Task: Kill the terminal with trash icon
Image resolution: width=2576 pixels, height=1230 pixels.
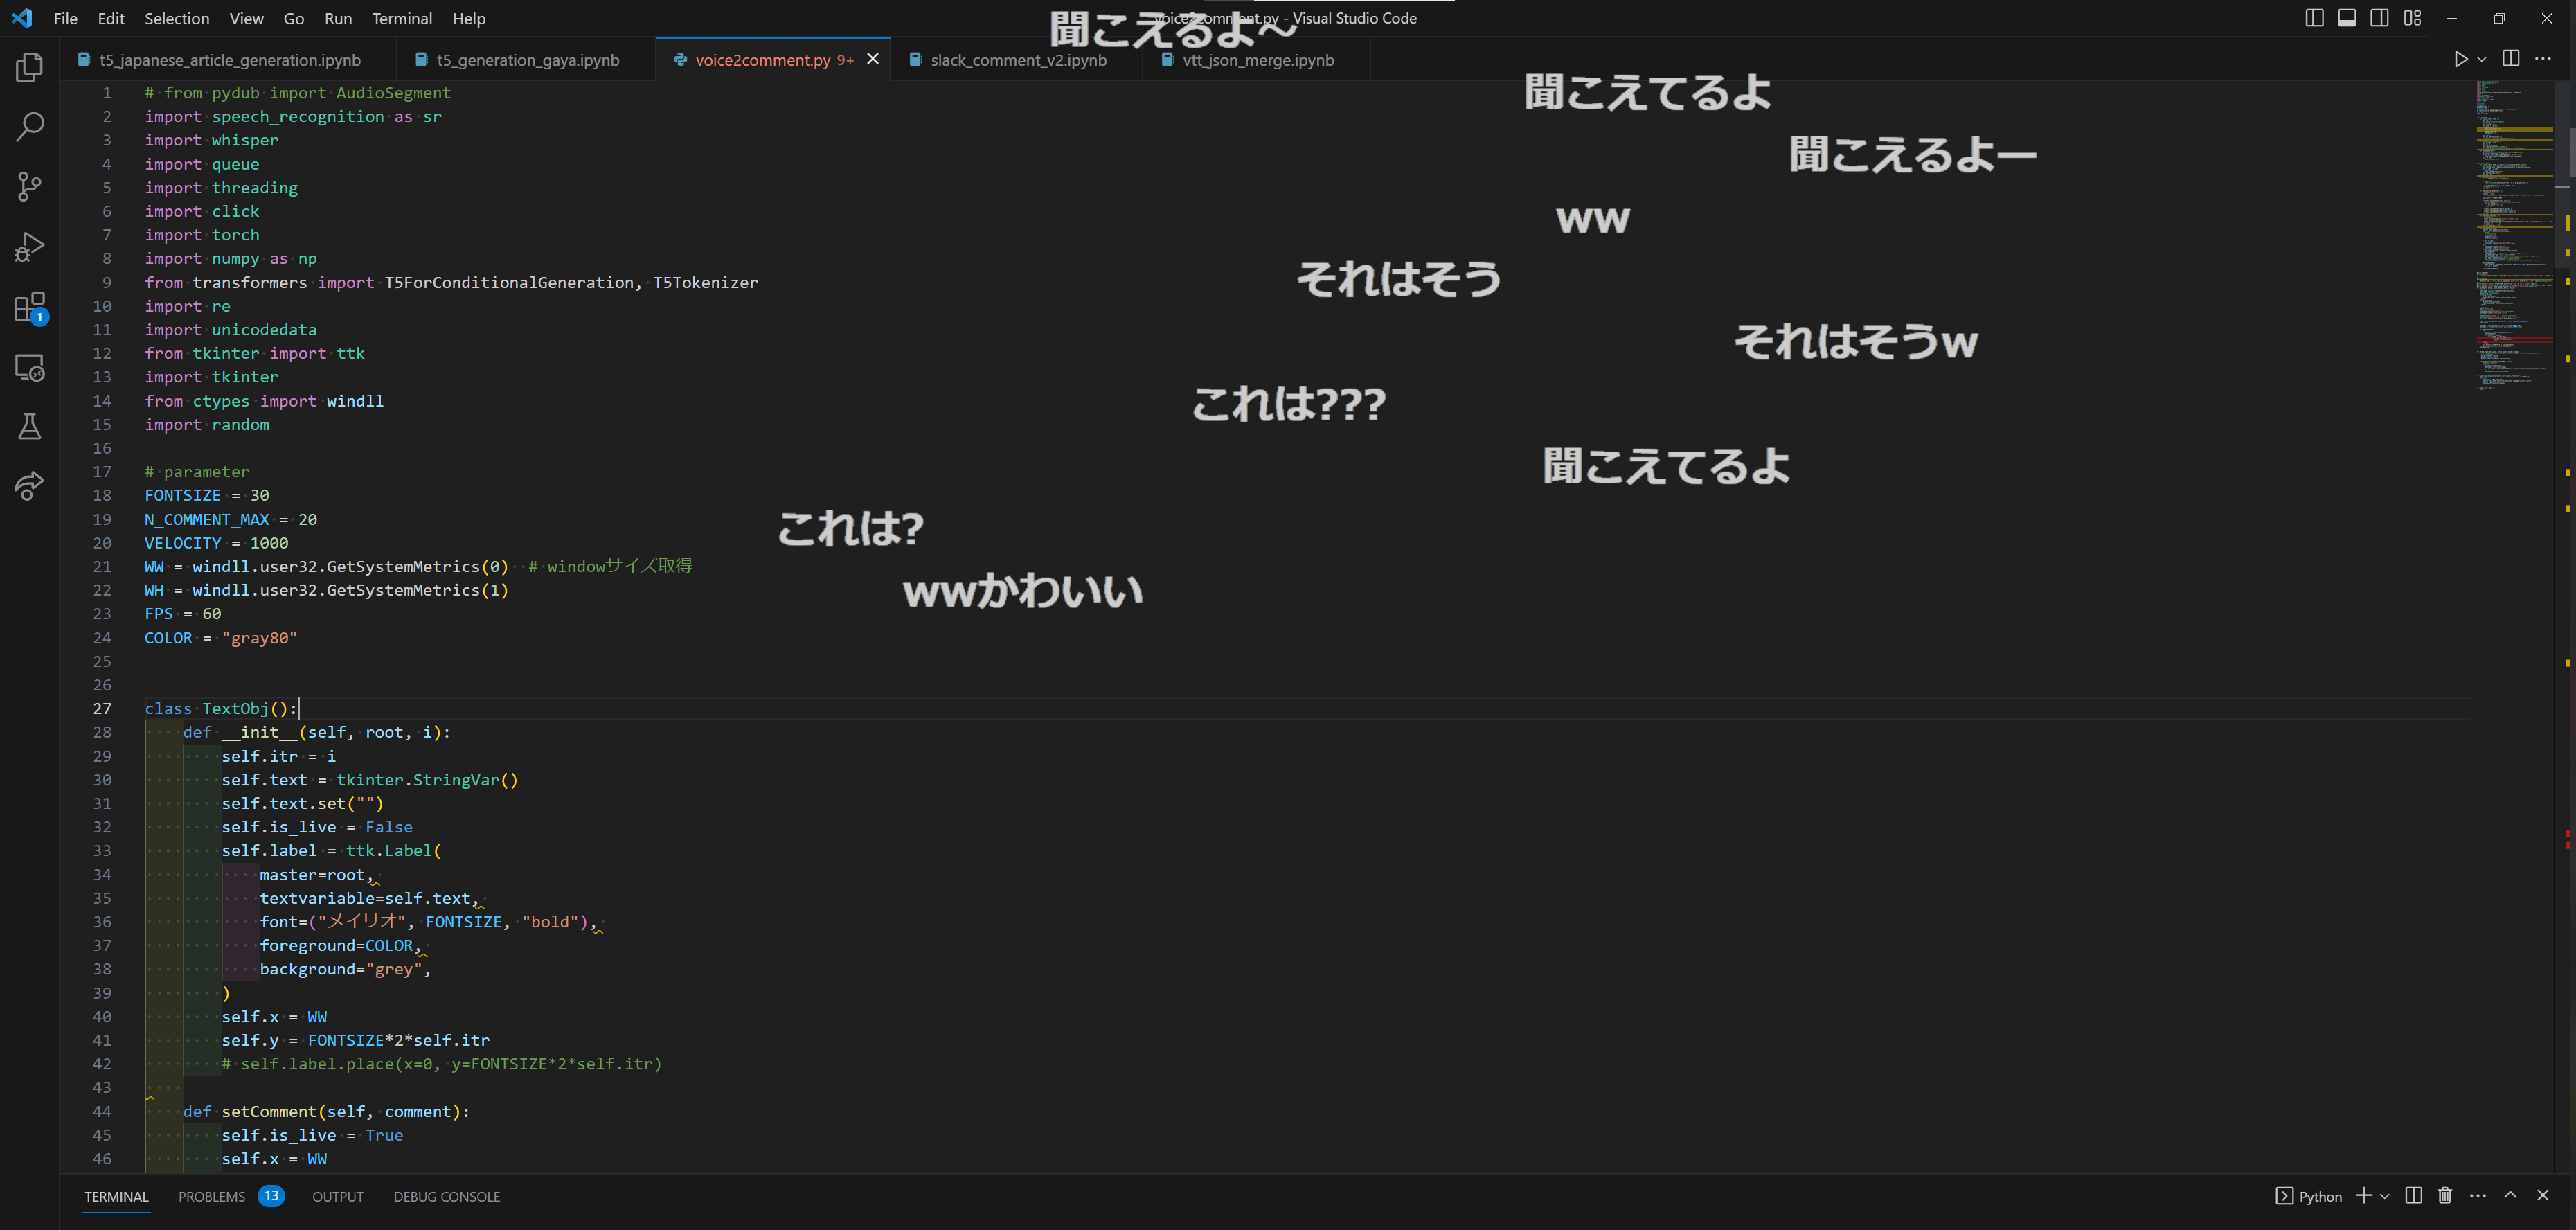Action: (2446, 1196)
